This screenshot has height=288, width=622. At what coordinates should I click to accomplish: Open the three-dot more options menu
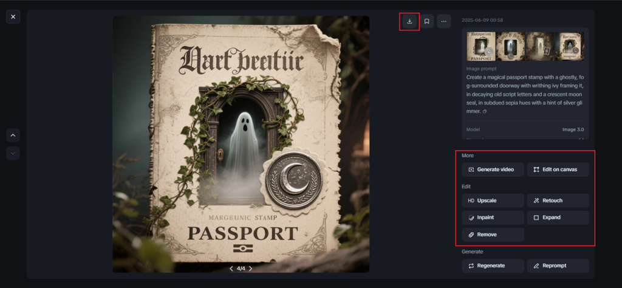(444, 21)
